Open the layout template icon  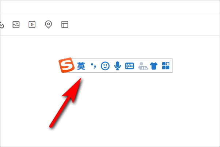pyautogui.click(x=65, y=24)
